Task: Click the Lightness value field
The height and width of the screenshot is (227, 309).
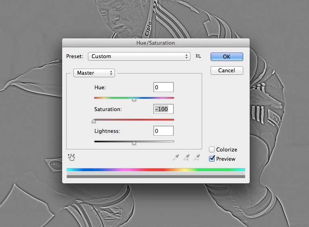Action: pyautogui.click(x=163, y=131)
